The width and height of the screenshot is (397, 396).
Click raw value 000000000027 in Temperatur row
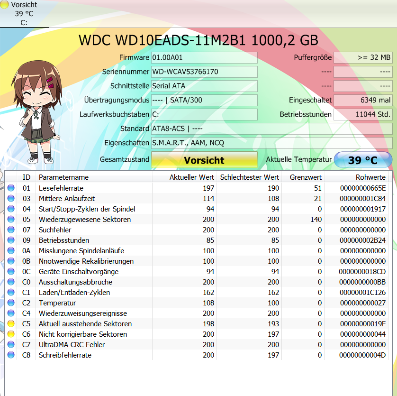click(x=363, y=303)
